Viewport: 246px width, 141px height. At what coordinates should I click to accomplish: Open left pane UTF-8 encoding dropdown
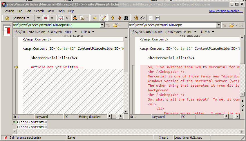[x=88, y=32]
